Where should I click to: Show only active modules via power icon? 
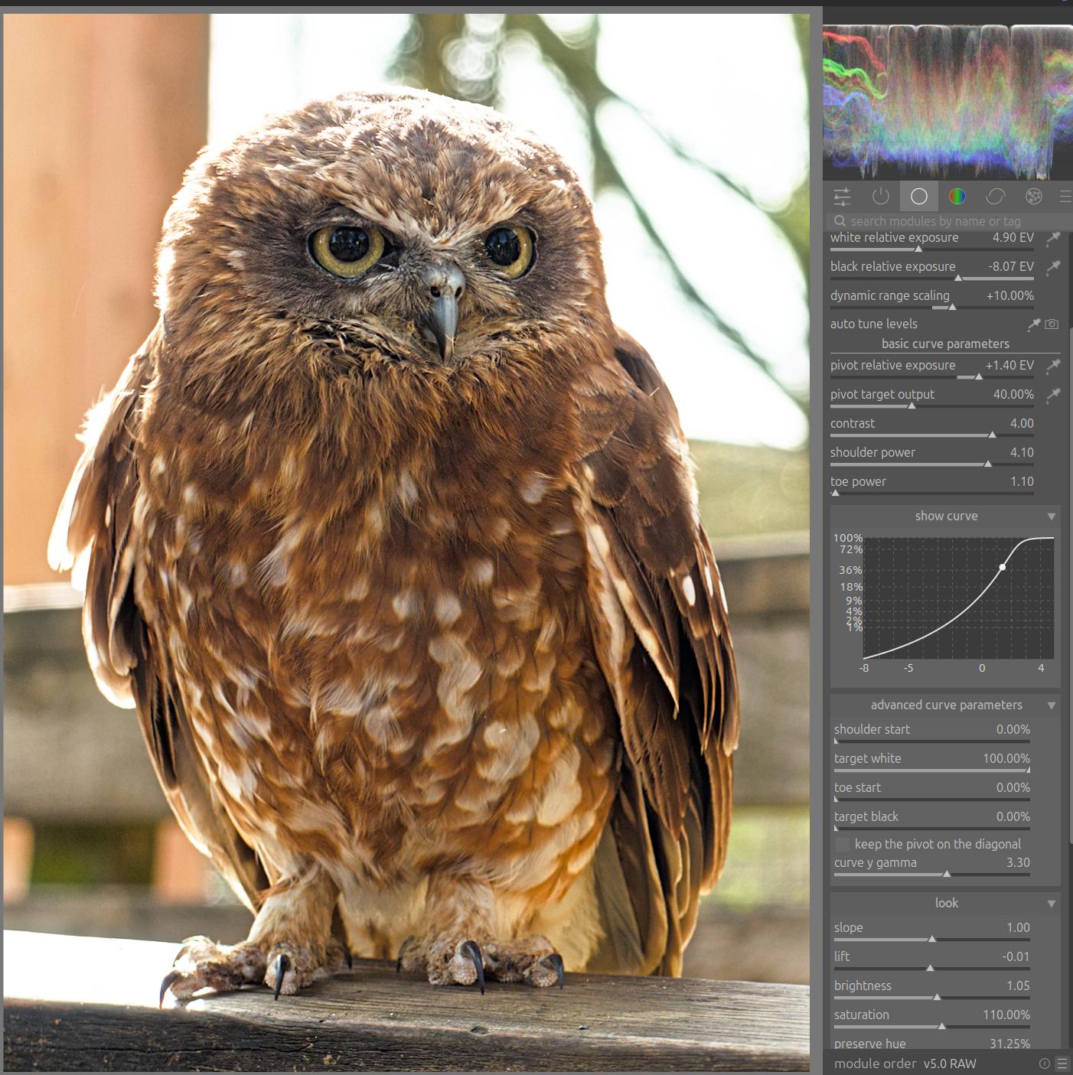(881, 197)
